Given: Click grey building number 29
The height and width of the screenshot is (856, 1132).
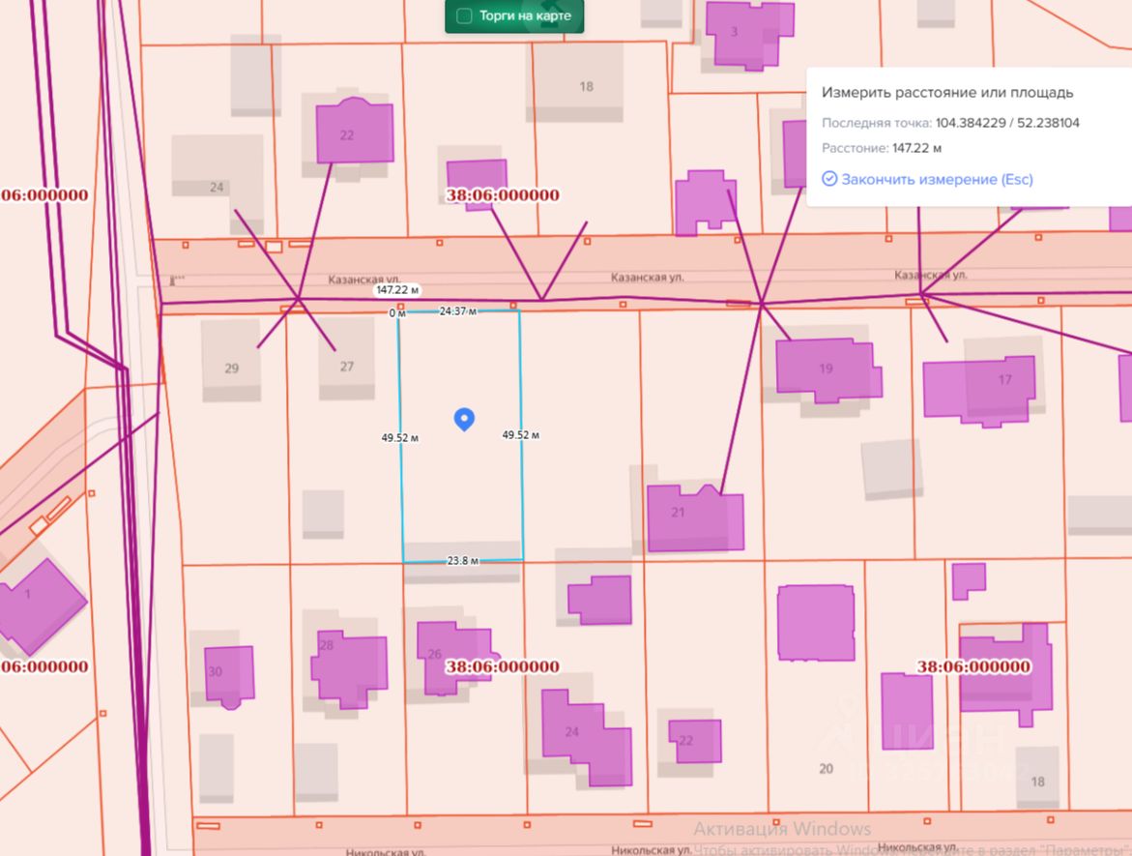Looking at the screenshot, I should (231, 361).
